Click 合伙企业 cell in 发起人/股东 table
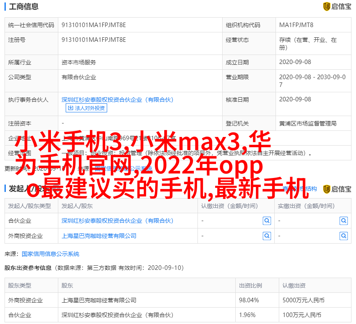Viewport: 356px width, 324px height. [x=20, y=221]
